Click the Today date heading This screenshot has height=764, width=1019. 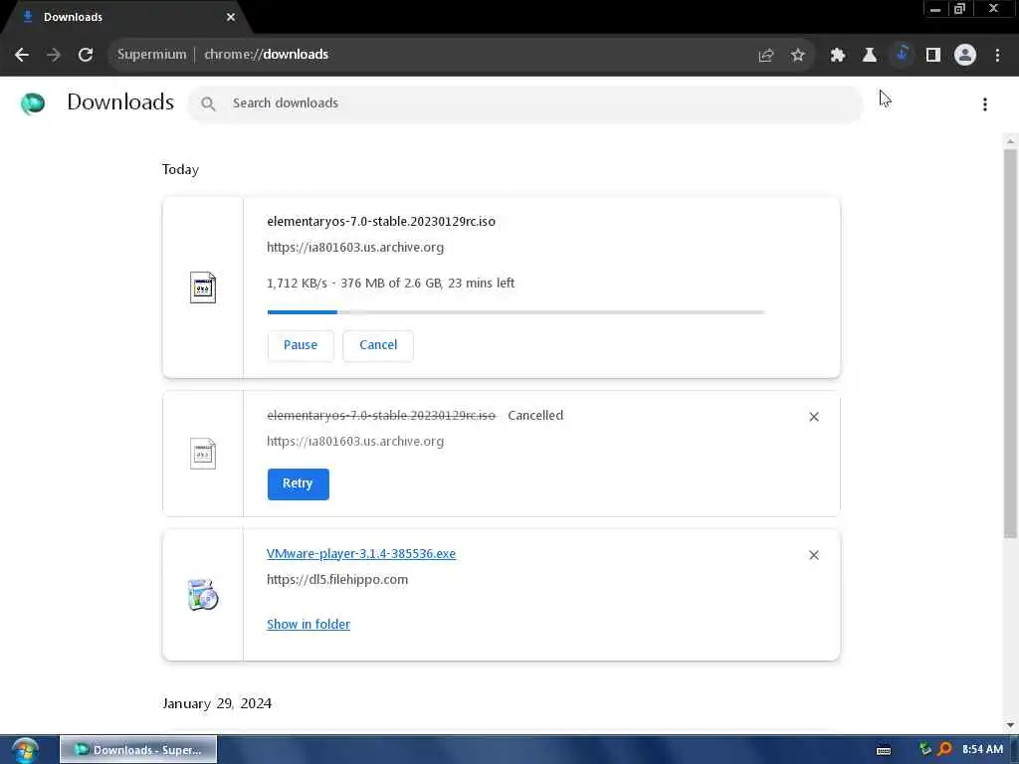(x=181, y=169)
